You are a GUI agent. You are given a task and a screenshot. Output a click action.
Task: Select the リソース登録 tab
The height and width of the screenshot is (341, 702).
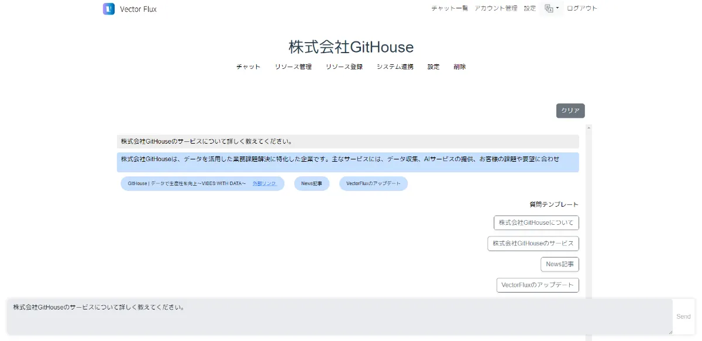coord(344,67)
